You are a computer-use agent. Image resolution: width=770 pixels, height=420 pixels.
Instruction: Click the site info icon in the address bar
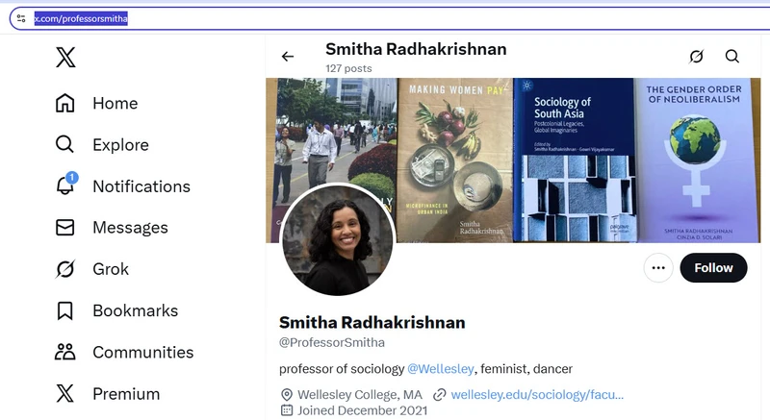point(21,18)
